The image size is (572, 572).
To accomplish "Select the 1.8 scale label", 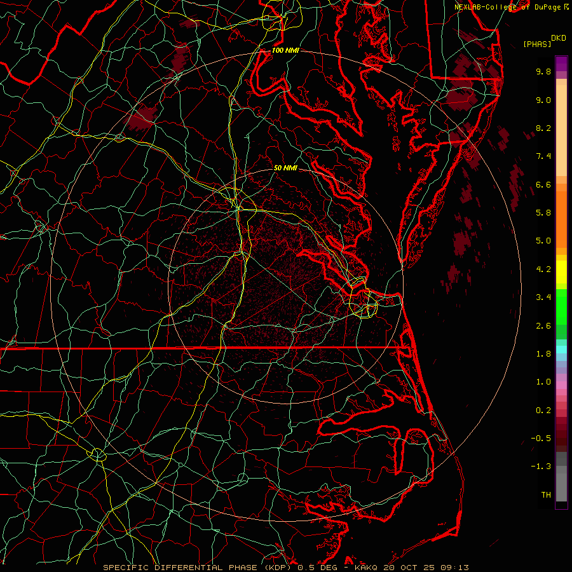I will [543, 354].
